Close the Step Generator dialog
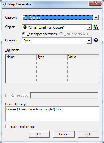Viewport: 104px width, 143px height. click(x=95, y=3)
